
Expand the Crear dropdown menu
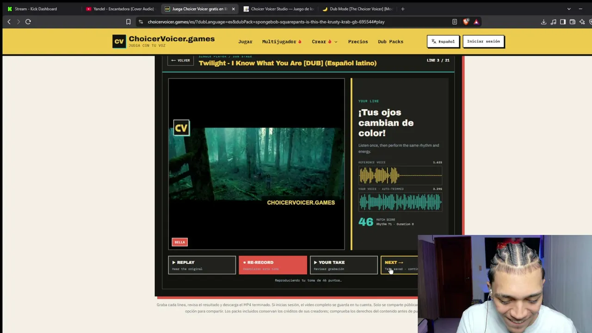click(324, 42)
